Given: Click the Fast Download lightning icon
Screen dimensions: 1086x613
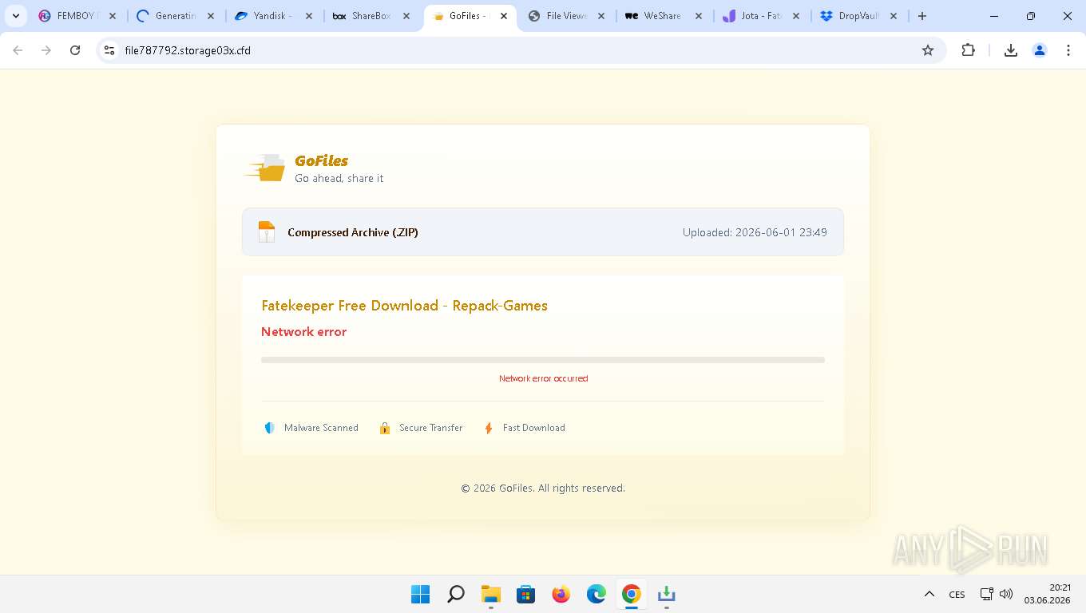Looking at the screenshot, I should [x=489, y=428].
